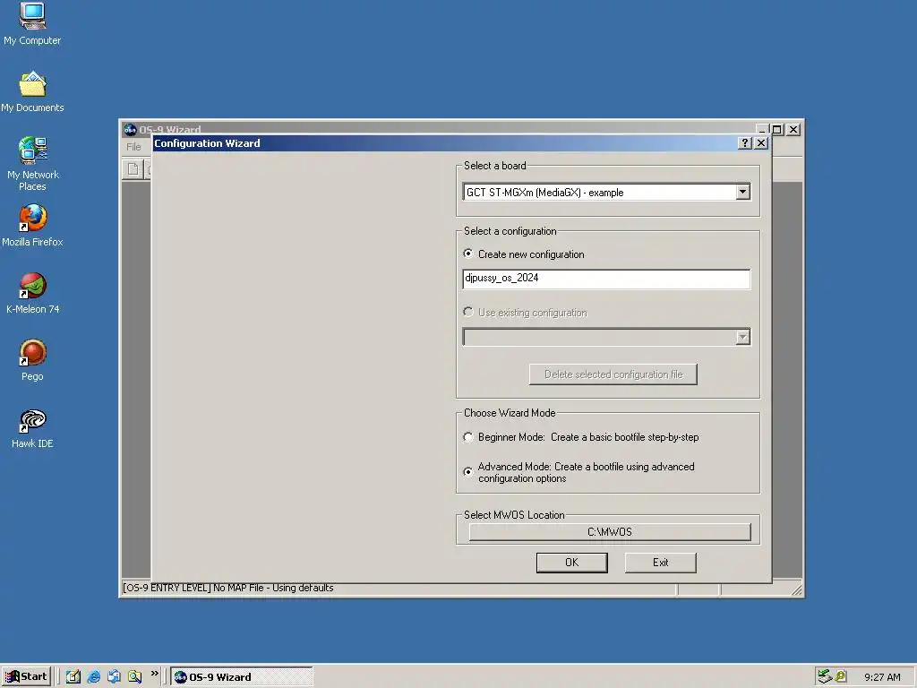Click the OS-9 ENTRY LEVEL status bar text

(227, 588)
